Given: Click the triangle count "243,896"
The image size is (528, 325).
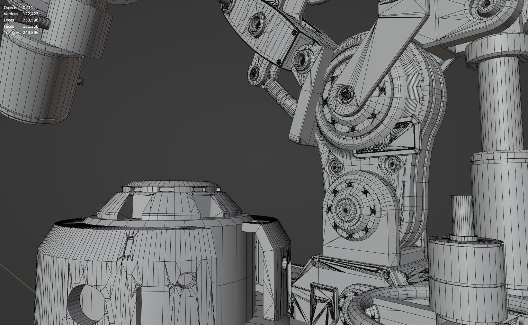Looking at the screenshot, I should [x=30, y=32].
